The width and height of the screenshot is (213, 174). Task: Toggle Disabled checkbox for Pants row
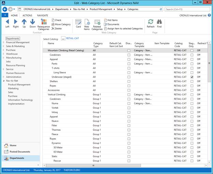click(x=129, y=64)
